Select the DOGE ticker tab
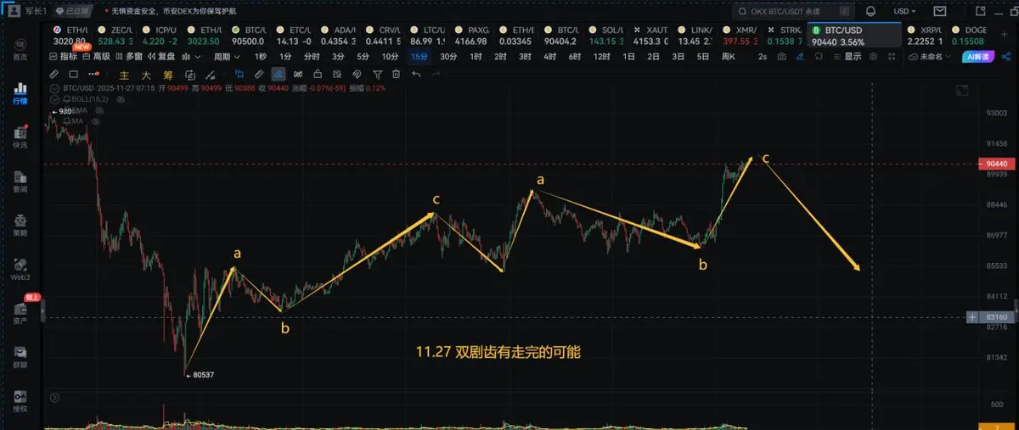Viewport: 1019px width, 430px height. pyautogui.click(x=970, y=34)
